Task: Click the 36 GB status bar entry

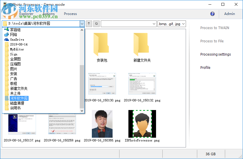Action: tap(210, 154)
